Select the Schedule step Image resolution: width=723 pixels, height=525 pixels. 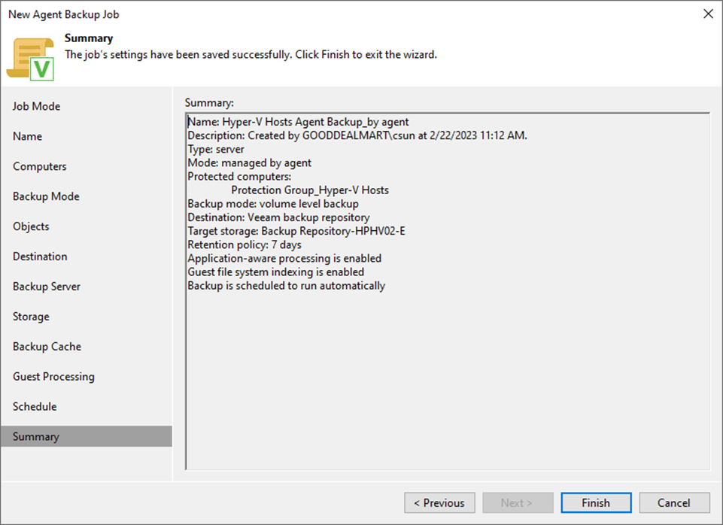point(35,407)
